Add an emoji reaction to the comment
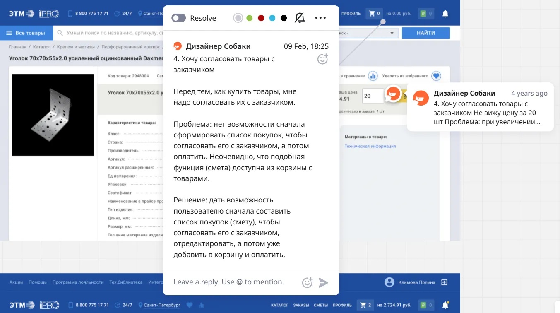 (322, 59)
